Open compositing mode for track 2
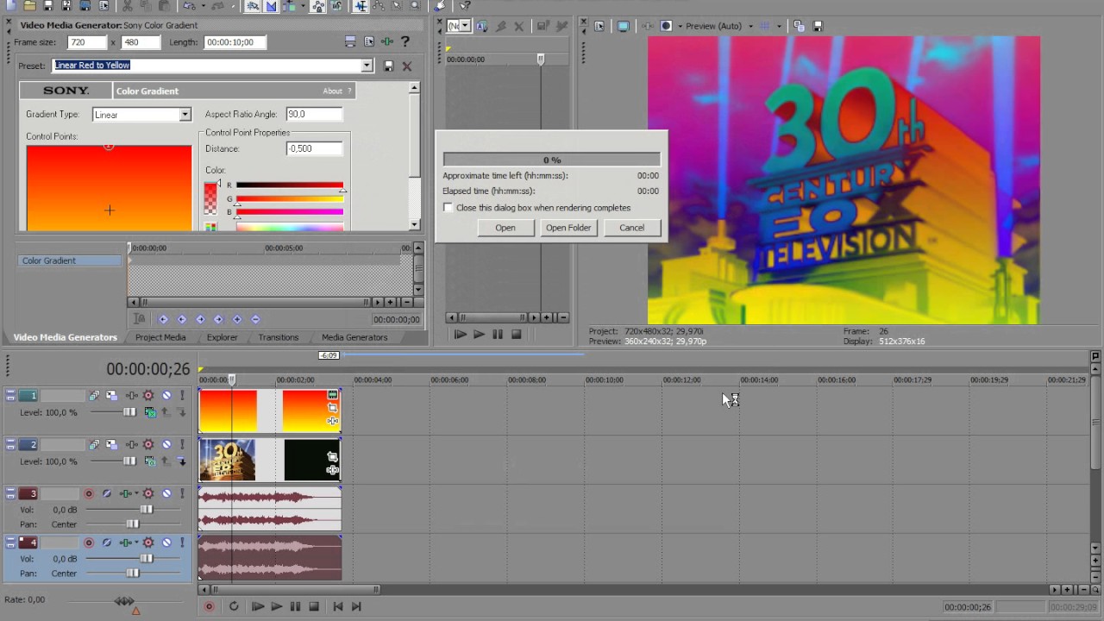1104x621 pixels. (151, 461)
